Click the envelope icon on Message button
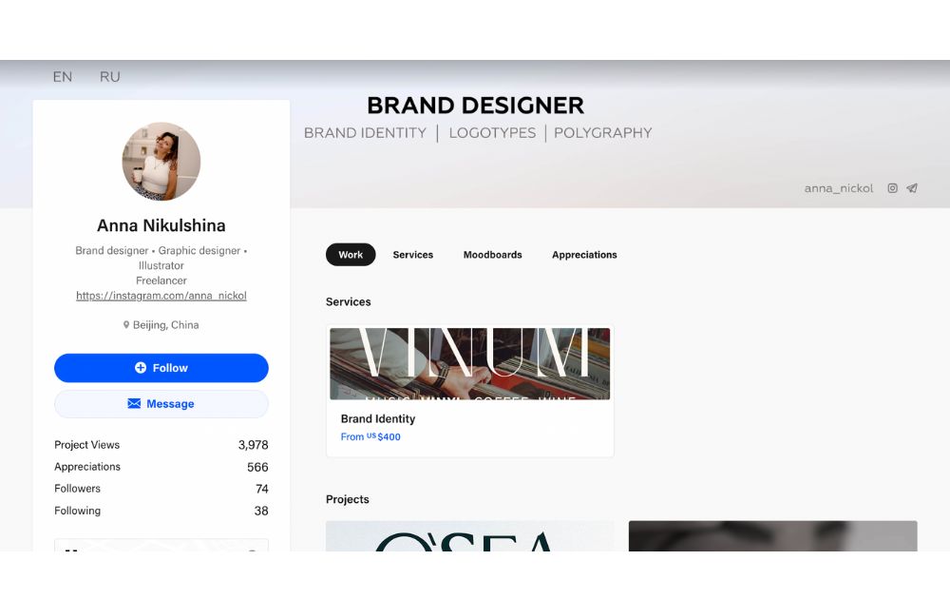 point(134,403)
